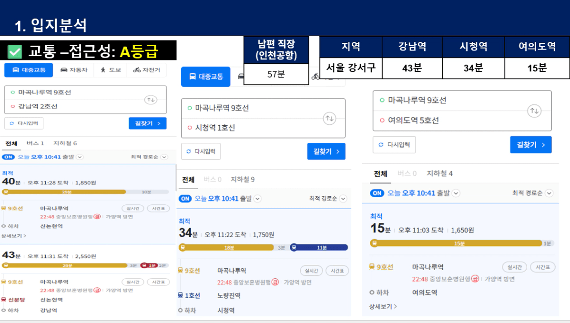Green origin circle in Sicheong panel
This screenshot has width=570, height=323.
pyautogui.click(x=189, y=108)
